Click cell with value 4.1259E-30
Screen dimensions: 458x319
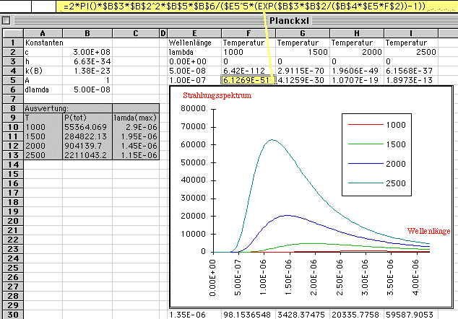click(x=303, y=80)
